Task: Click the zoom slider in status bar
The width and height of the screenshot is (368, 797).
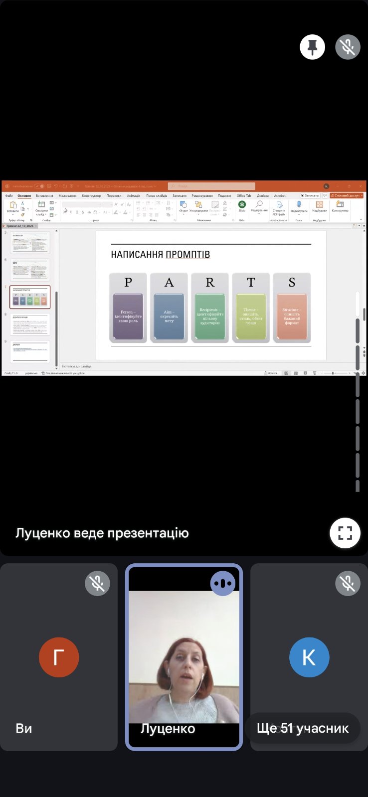Action: (x=333, y=373)
